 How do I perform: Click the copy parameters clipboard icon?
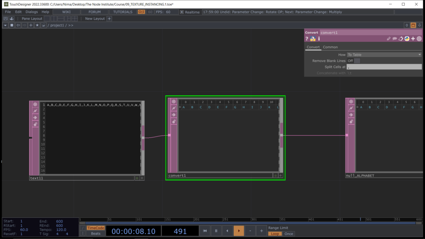pos(401,39)
